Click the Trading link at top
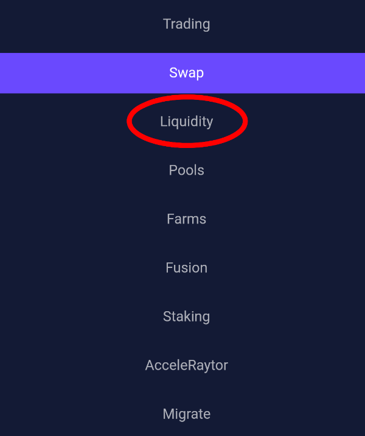 click(186, 24)
